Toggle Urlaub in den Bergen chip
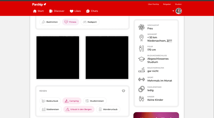The image size is (214, 118). (79, 109)
